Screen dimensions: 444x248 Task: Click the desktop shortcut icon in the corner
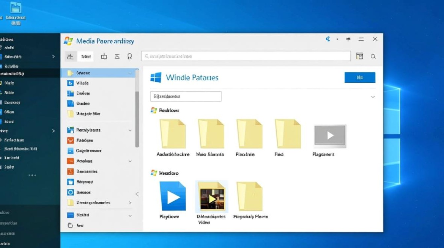(15, 7)
